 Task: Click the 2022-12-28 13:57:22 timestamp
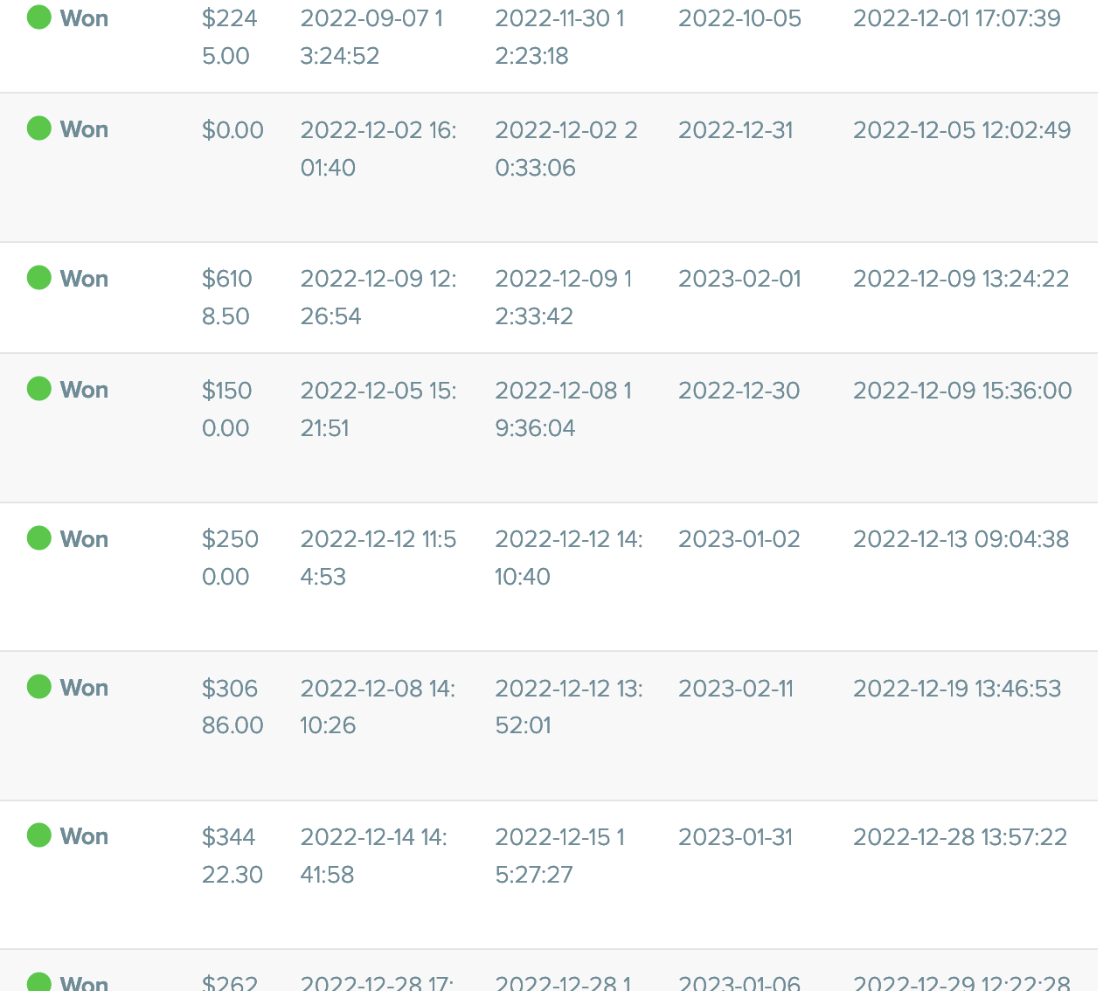tap(960, 837)
